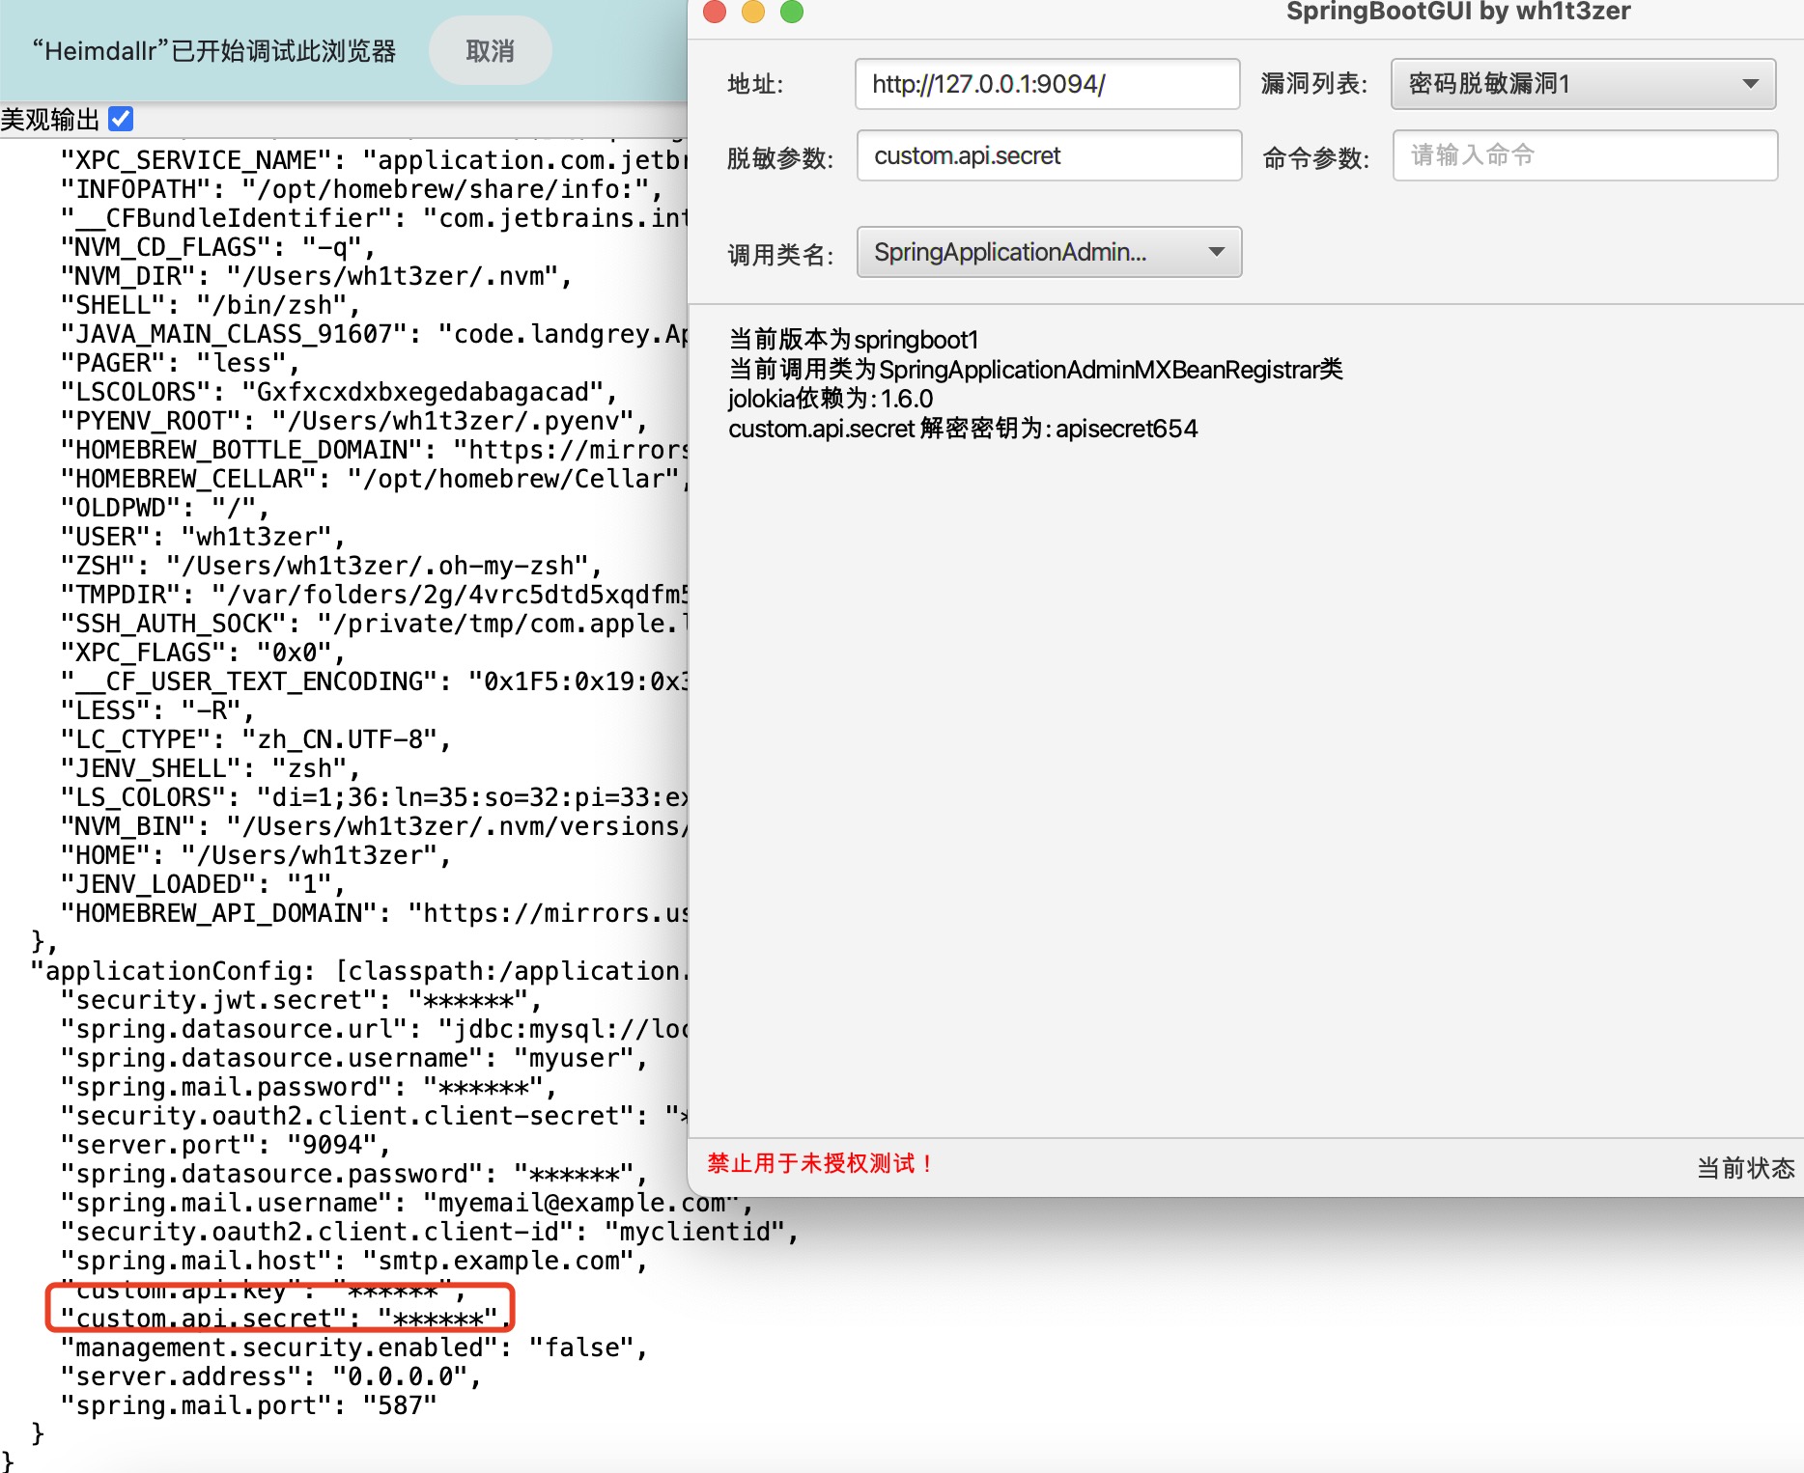Select the jolokia依赖为:1.6.0 output line
The image size is (1804, 1473).
pos(831,399)
